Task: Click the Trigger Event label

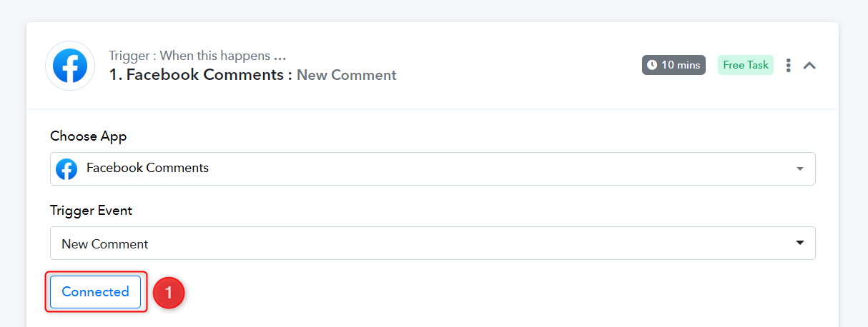Action: (x=91, y=211)
